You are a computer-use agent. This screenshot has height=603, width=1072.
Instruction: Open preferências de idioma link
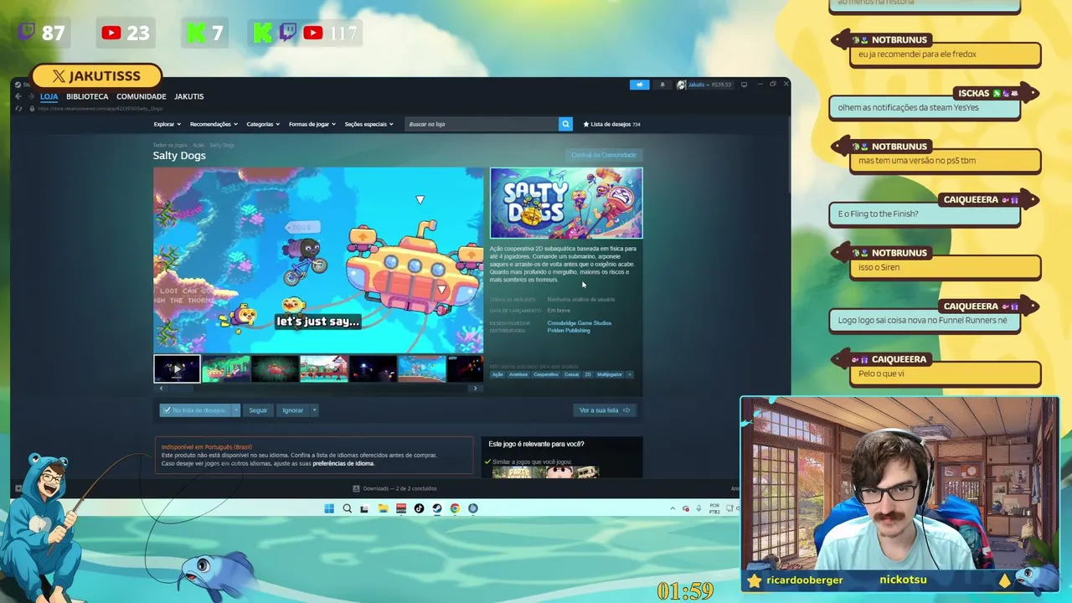click(x=343, y=464)
